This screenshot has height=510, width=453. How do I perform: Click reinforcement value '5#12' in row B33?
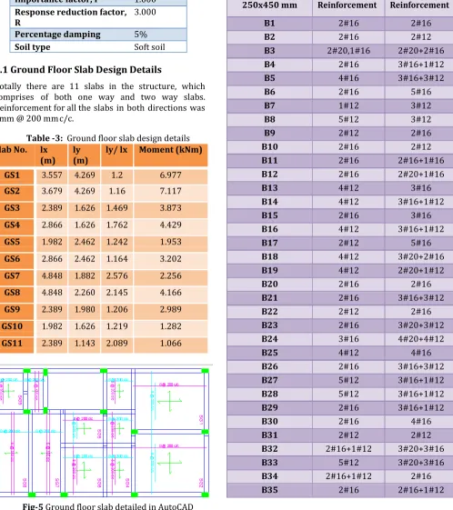(x=348, y=463)
